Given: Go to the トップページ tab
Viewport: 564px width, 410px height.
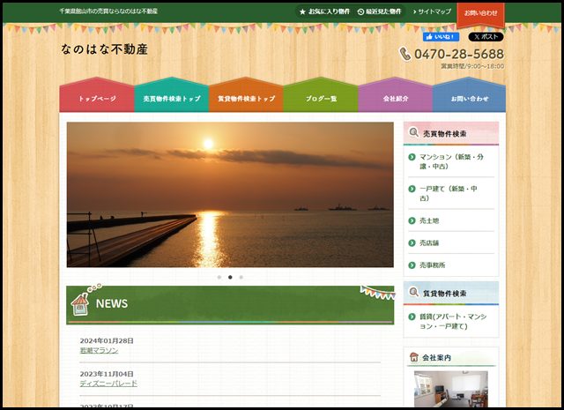Looking at the screenshot, I should click(97, 95).
